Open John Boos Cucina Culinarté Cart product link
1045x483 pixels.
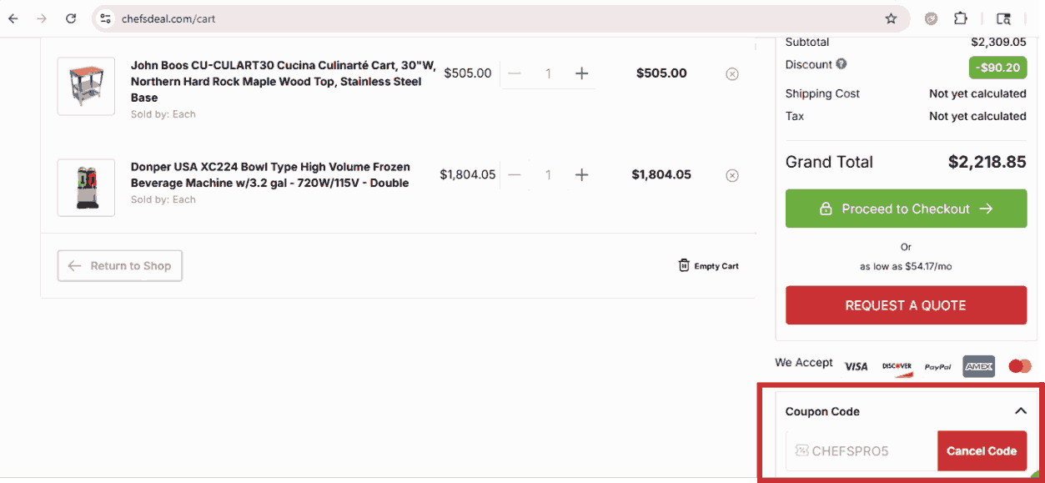[x=283, y=82]
